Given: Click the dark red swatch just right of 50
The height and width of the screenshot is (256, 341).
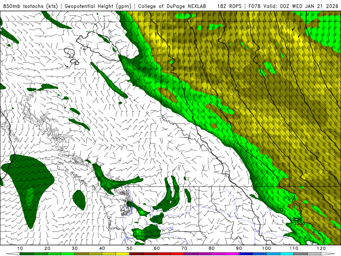Looking at the screenshot, I should [136, 254].
